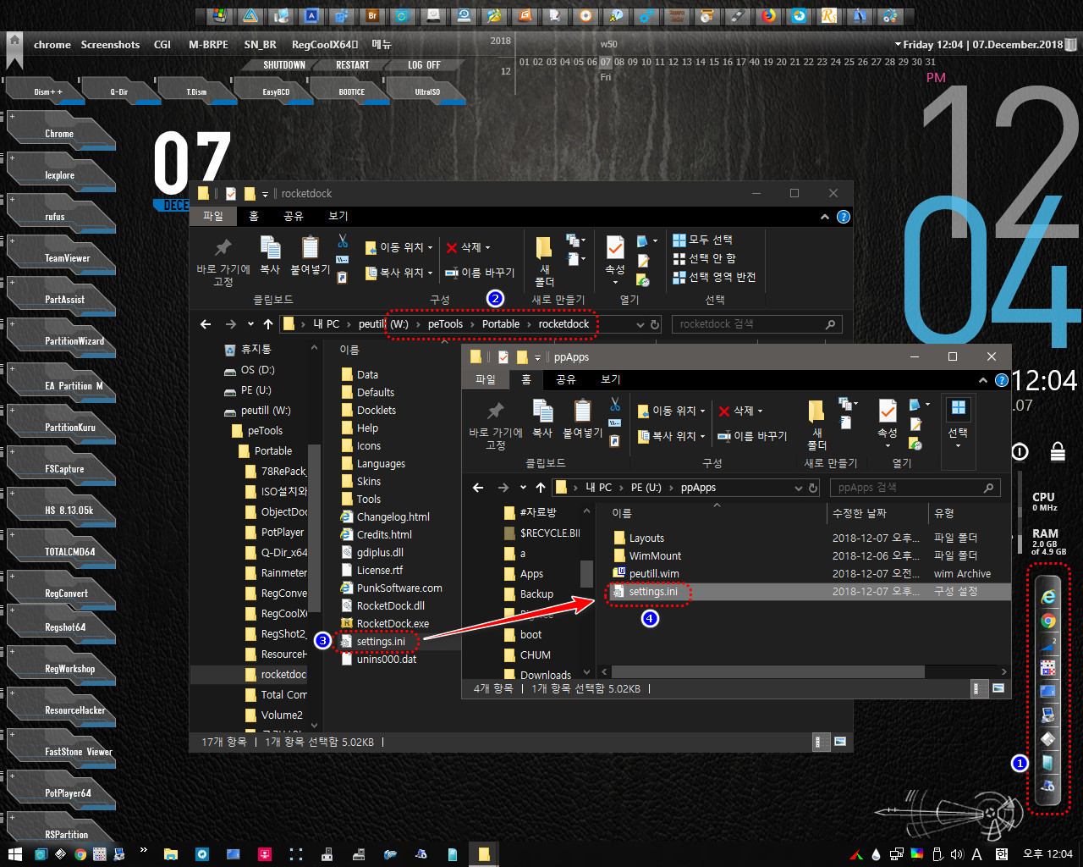The height and width of the screenshot is (867, 1083).
Task: Launch Internet Explorer from the RocketDock
Action: 1047,596
